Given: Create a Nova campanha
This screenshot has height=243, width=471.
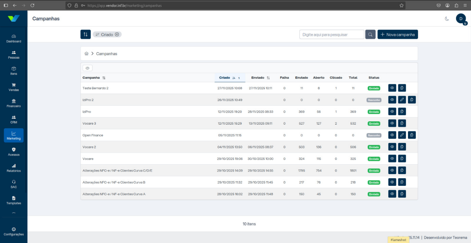Looking at the screenshot, I should point(397,35).
